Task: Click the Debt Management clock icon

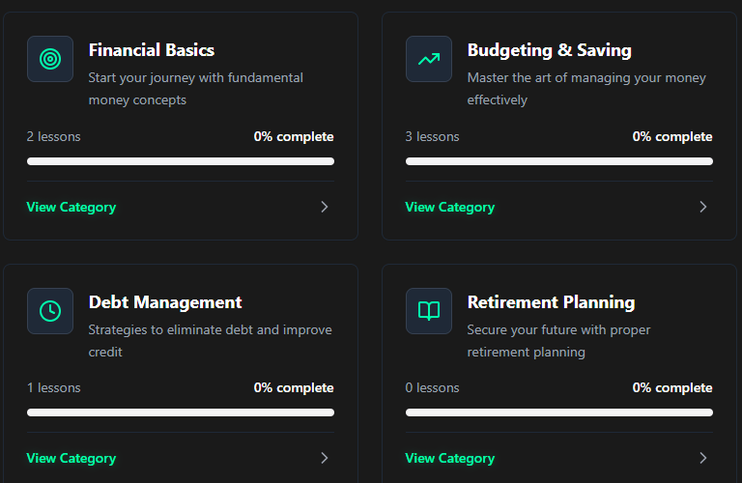Action: 50,311
